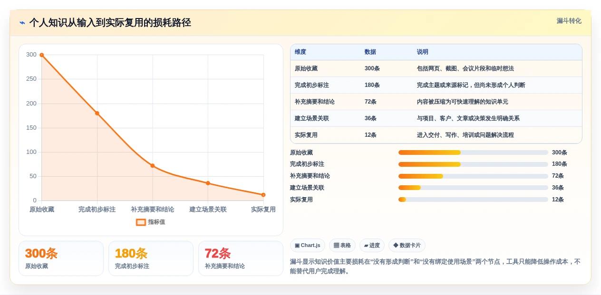This screenshot has width=601, height=295.
Task: Click the 12条 table cell
Action: point(371,135)
